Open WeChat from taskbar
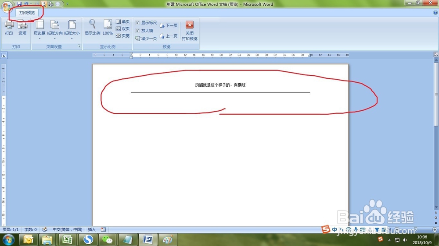 point(107,240)
